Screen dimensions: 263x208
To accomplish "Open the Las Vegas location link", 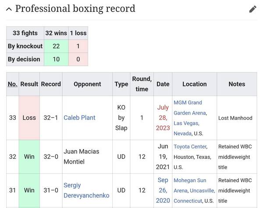I will click(186, 123).
